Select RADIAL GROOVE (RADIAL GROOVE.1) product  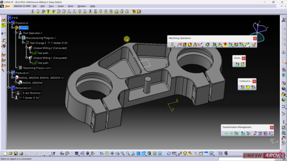41,78
